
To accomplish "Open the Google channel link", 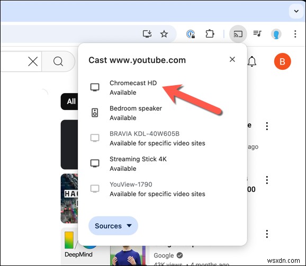I will (x=164, y=255).
